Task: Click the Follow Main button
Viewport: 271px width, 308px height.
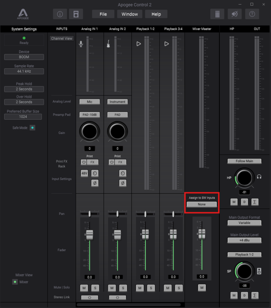Action: click(244, 161)
